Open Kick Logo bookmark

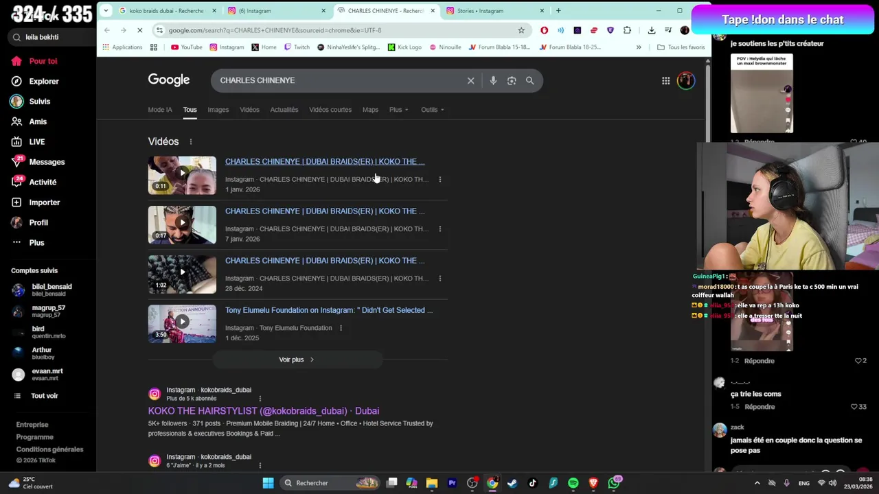coord(404,47)
